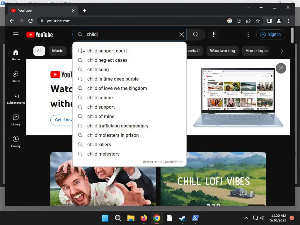Image resolution: width=300 pixels, height=225 pixels.
Task: Open Windows taskbar search
Action: [x=118, y=218]
